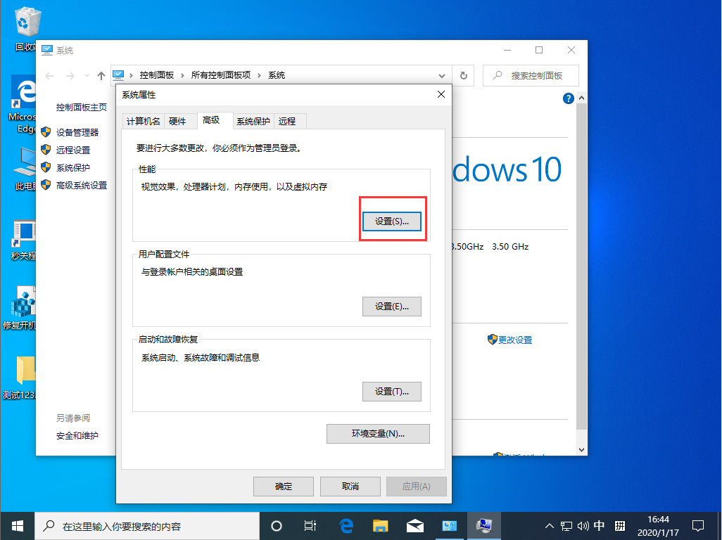This screenshot has height=540, width=722.
Task: Open the 环境变量(N) dialog
Action: (x=378, y=434)
